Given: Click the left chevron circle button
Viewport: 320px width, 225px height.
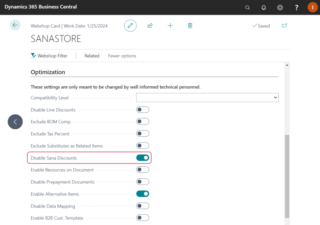Looking at the screenshot, I should coord(15,122).
